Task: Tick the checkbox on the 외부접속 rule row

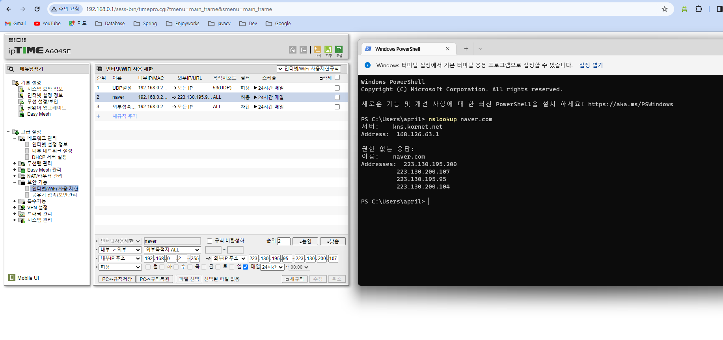Action: [337, 107]
